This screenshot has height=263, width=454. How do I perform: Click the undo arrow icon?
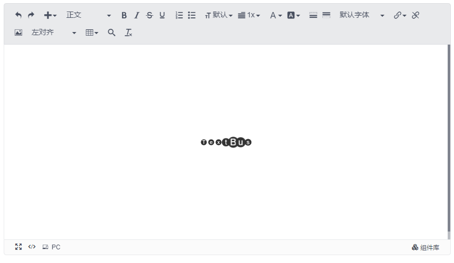[18, 15]
